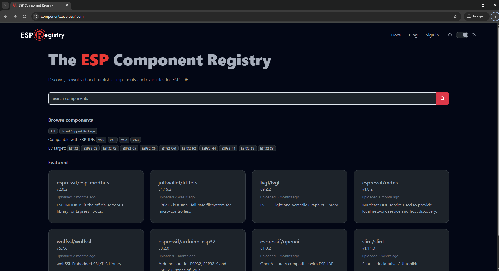Reload the page
Image resolution: width=499 pixels, height=271 pixels.
tap(25, 16)
